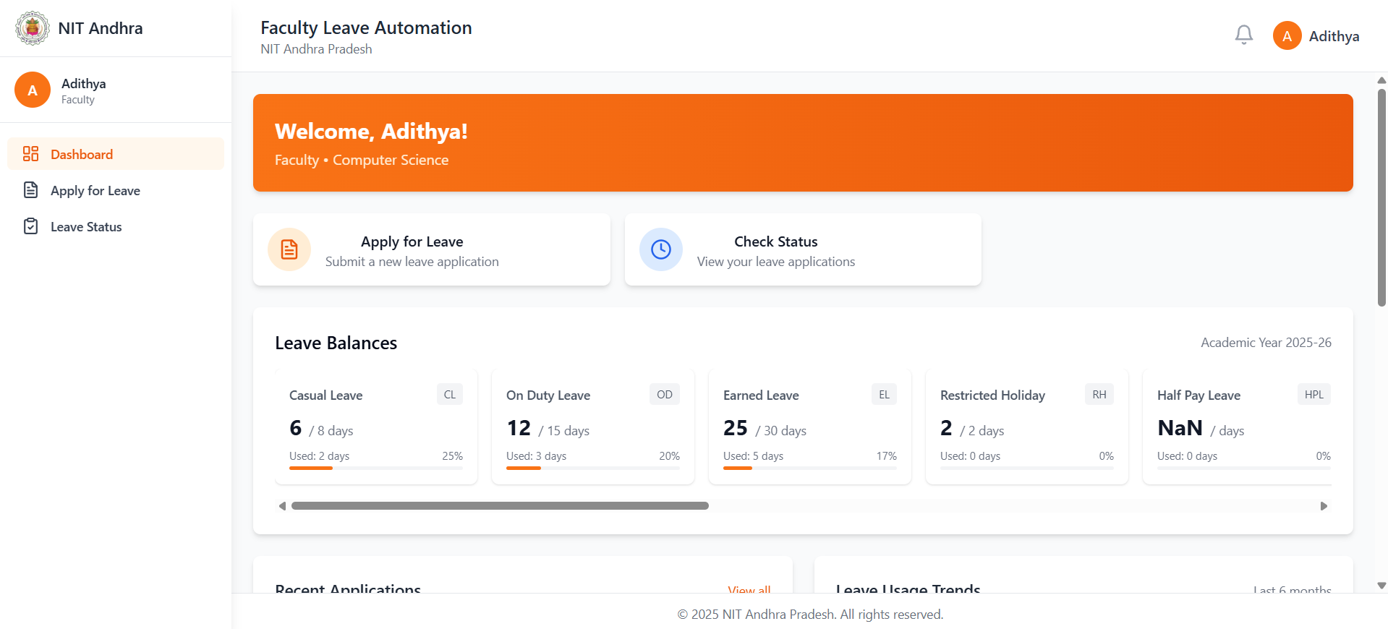Click the Leave Balances heading
Image resolution: width=1388 pixels, height=629 pixels.
336,343
